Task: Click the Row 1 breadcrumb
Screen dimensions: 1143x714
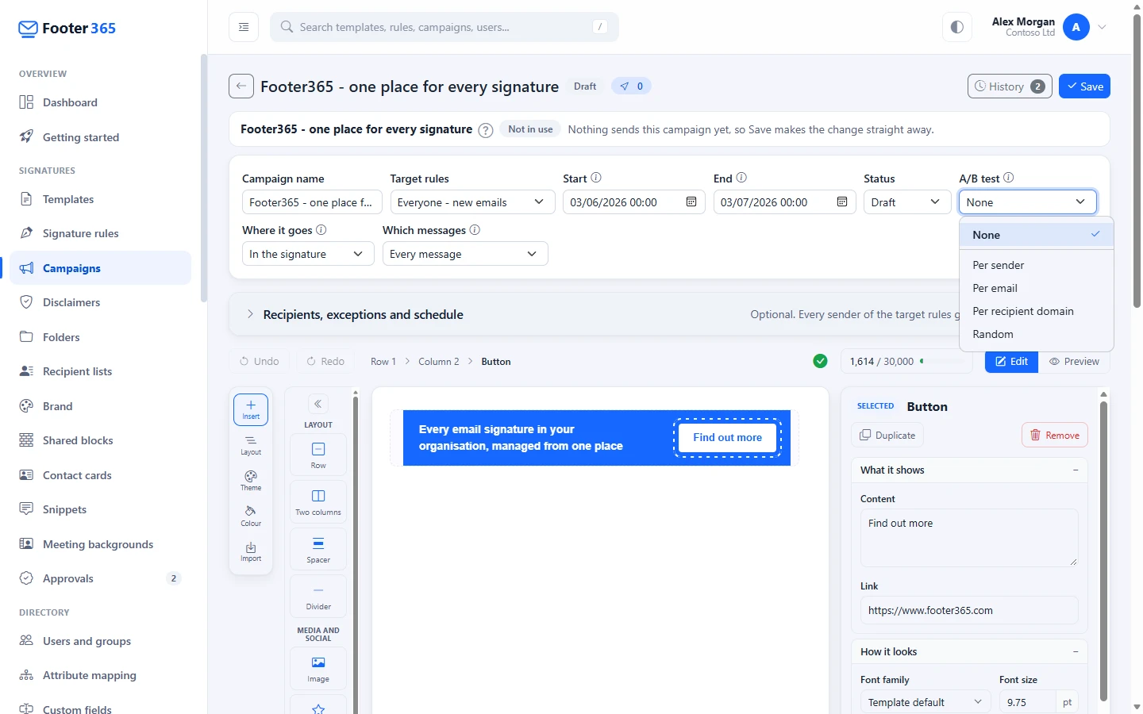Action: tap(383, 362)
